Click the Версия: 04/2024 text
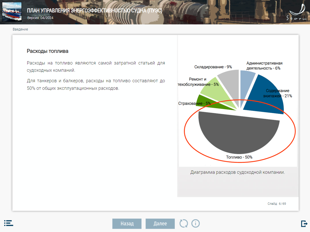The width and height of the screenshot is (310, 232). pos(40,18)
